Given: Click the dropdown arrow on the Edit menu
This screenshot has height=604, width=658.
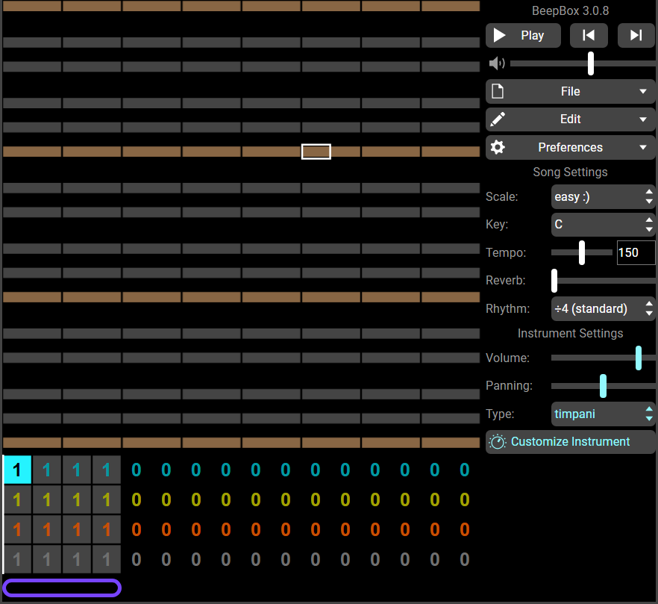Looking at the screenshot, I should [643, 119].
